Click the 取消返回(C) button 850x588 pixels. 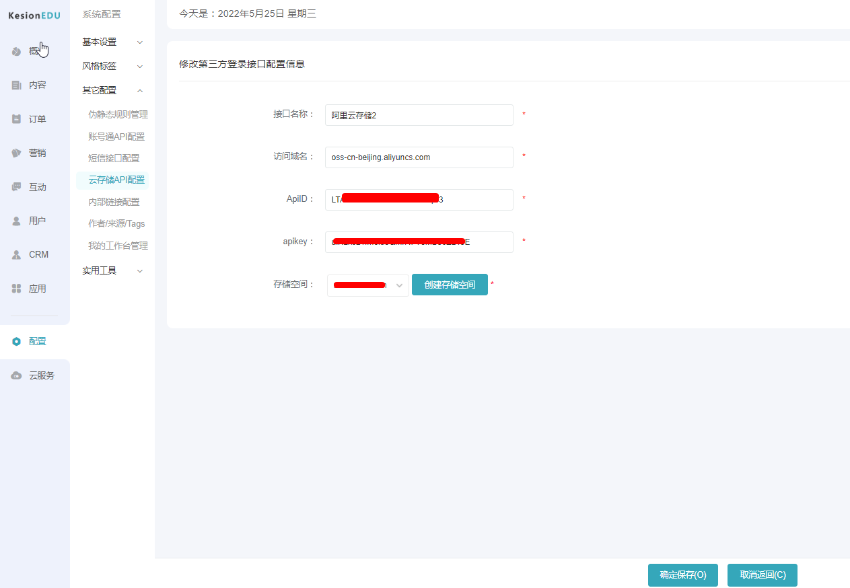tap(762, 575)
